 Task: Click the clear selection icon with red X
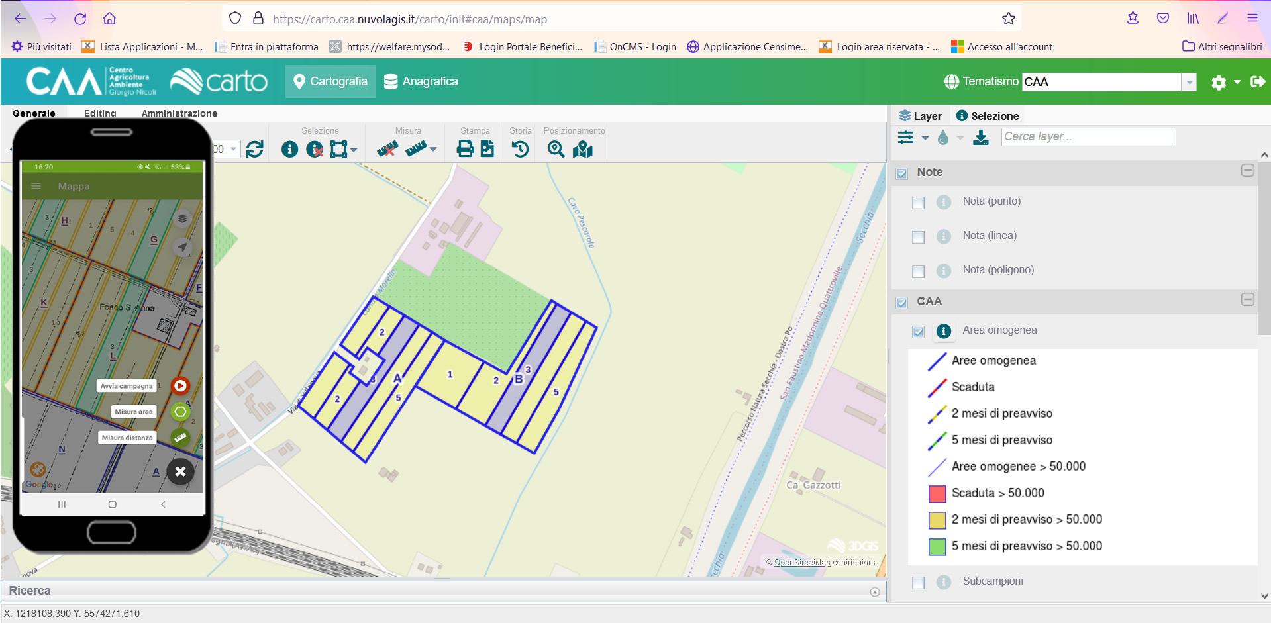[315, 149]
